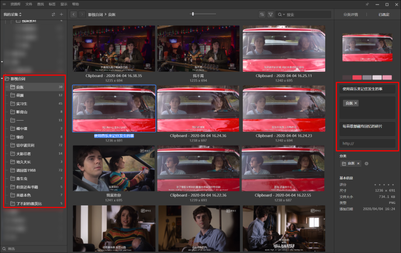This screenshot has height=253, width=401.
Task: Open the 我的采集 library dropdown
Action: click(12, 14)
